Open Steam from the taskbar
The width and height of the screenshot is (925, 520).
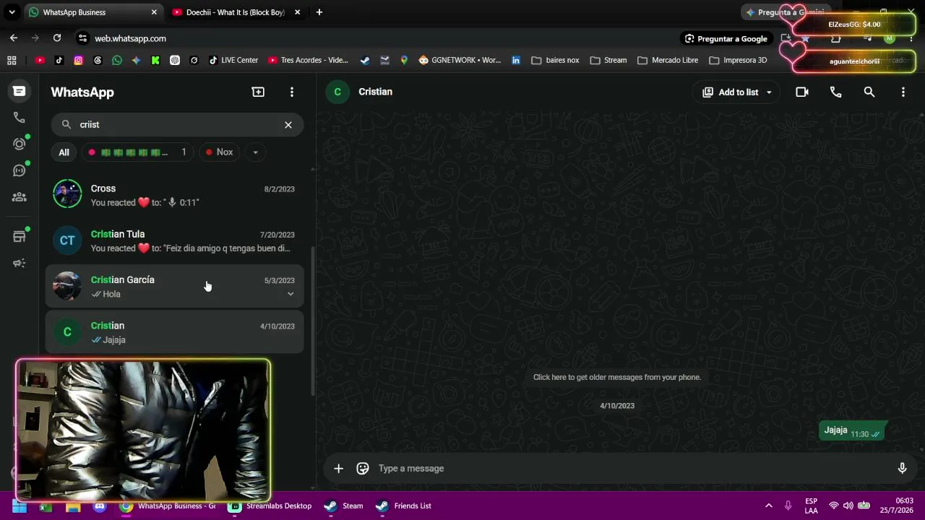click(344, 506)
